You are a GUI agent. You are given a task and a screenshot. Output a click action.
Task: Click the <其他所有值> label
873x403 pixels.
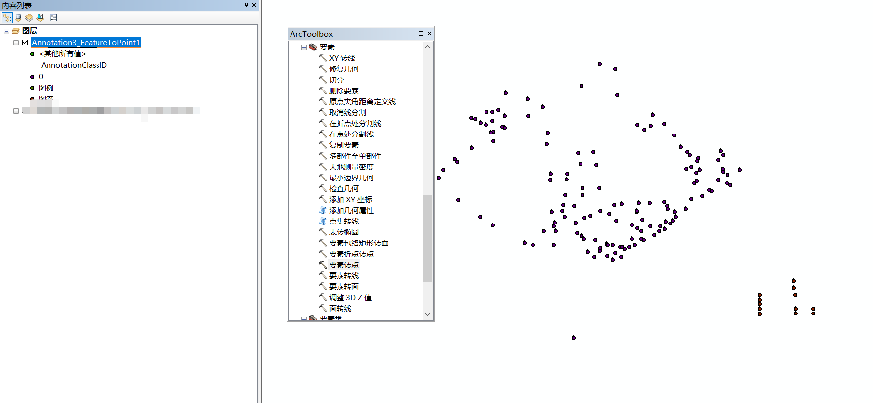62,54
